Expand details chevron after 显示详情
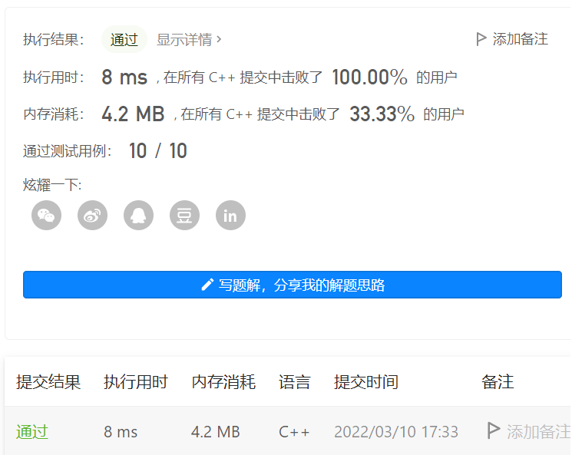Viewport: 572px width, 455px height. pos(219,39)
